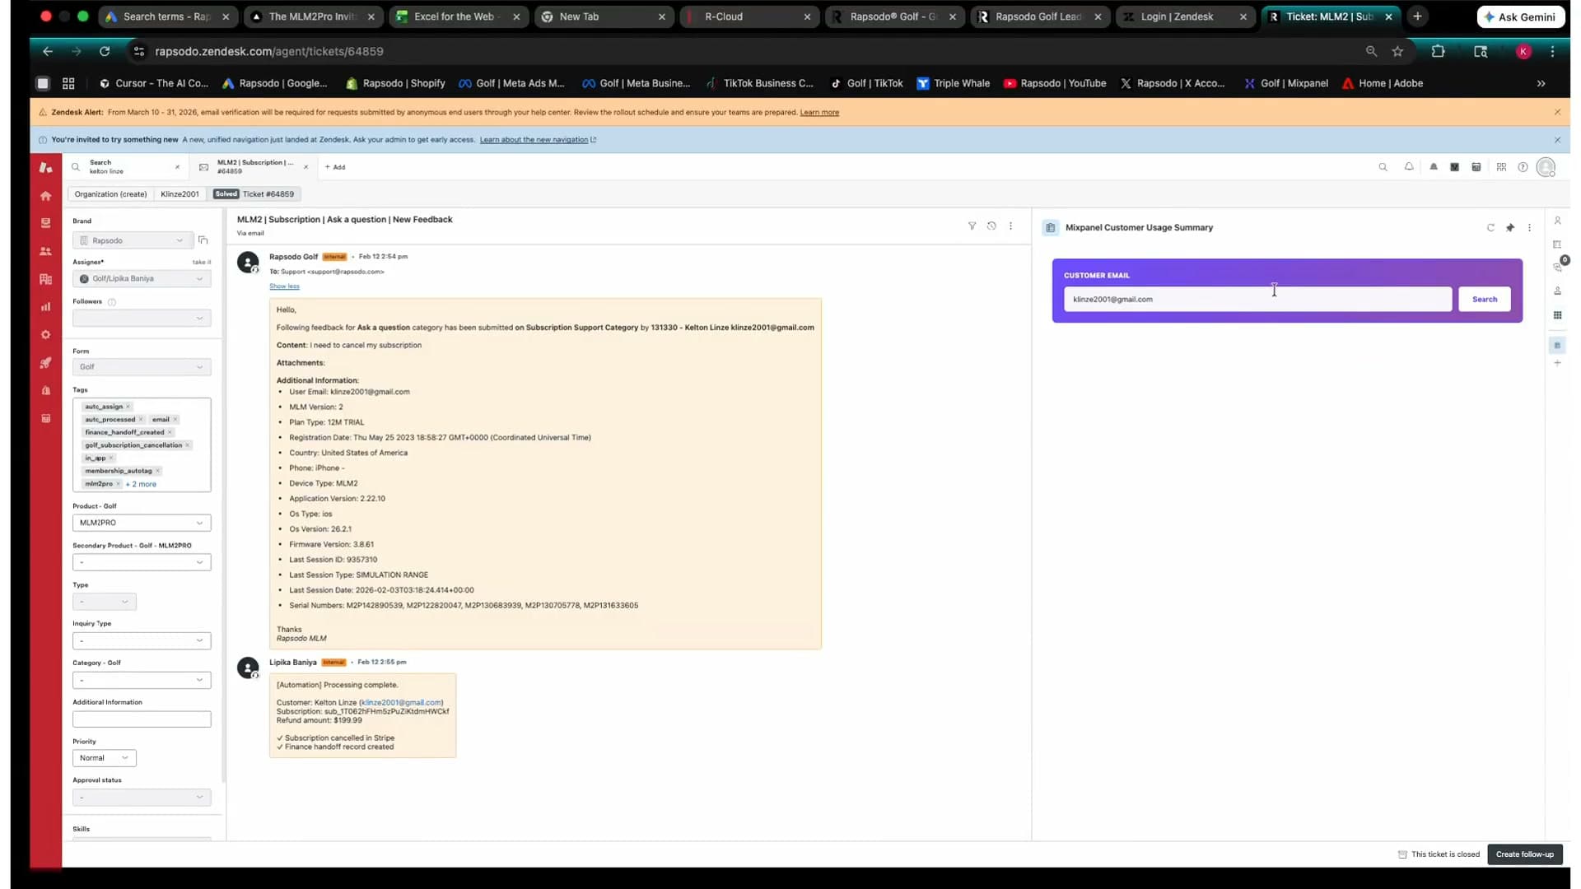Open the Reporting bar chart sidebar icon
This screenshot has width=1581, height=889.
tap(45, 307)
